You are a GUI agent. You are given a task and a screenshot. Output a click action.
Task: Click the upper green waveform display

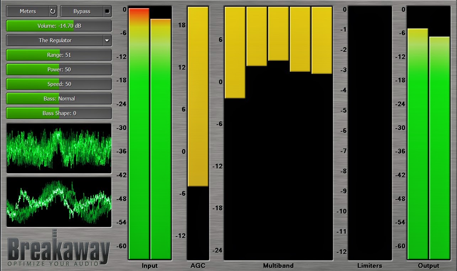coord(59,148)
